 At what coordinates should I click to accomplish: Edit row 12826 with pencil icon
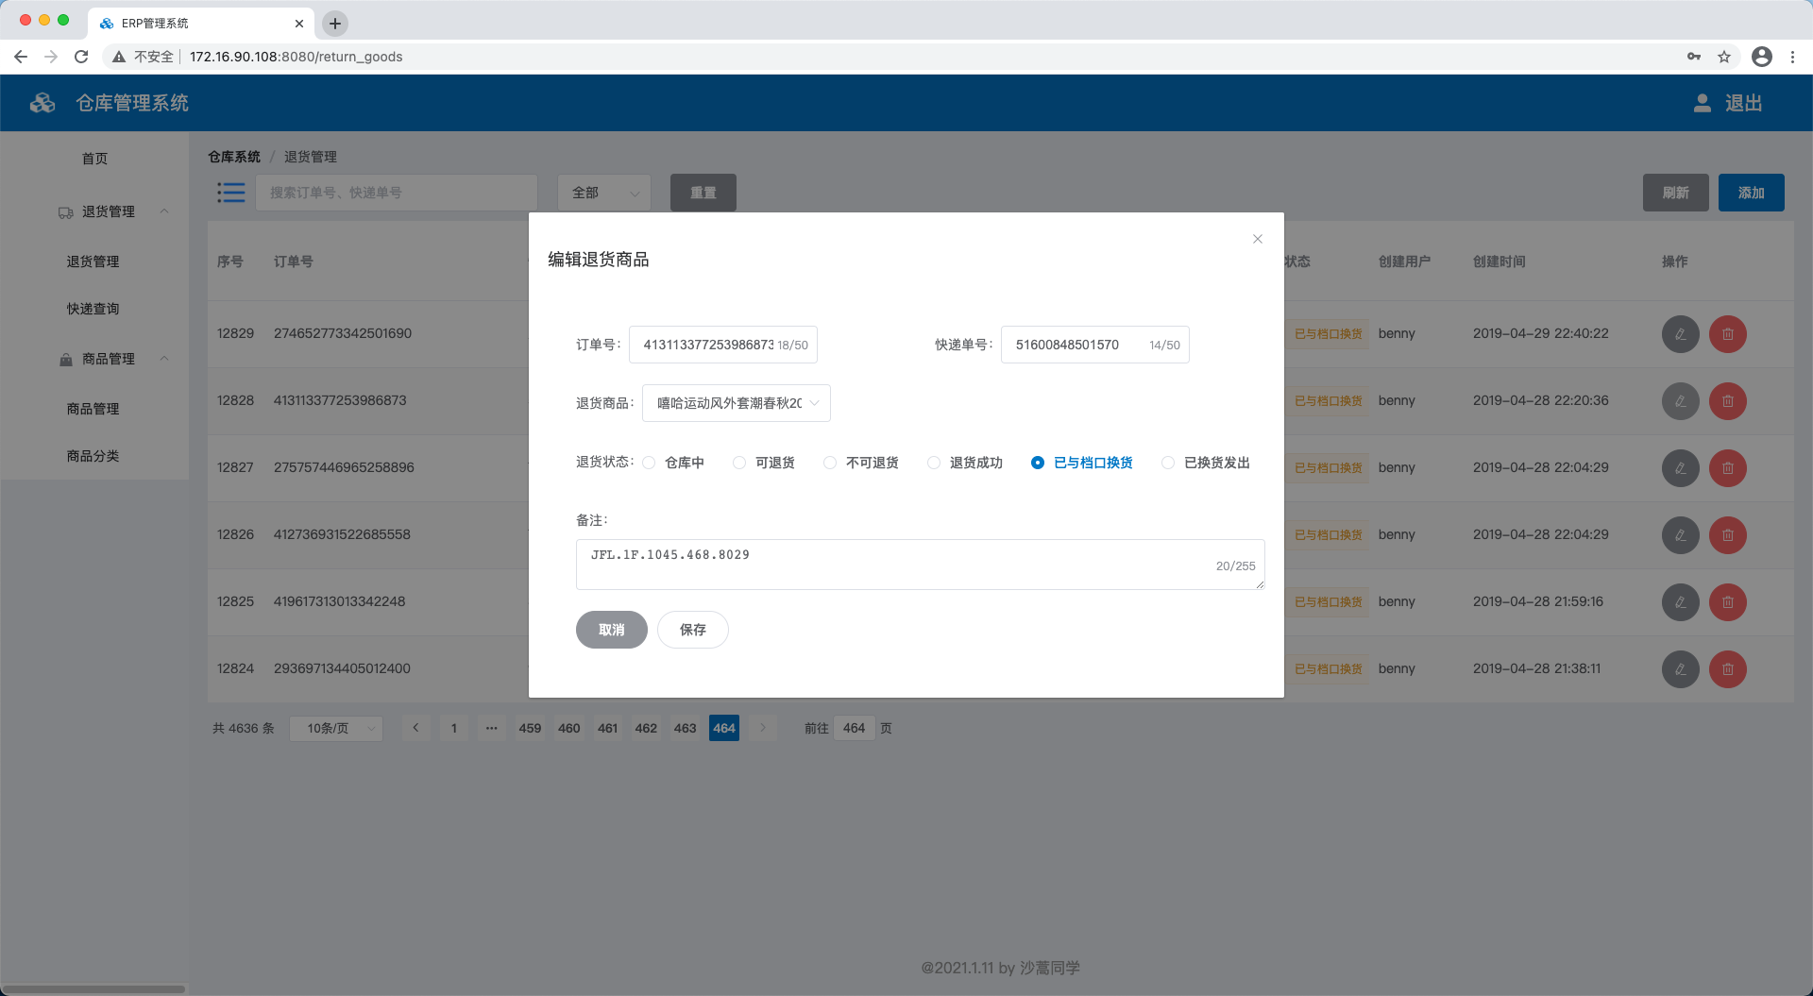pyautogui.click(x=1681, y=535)
